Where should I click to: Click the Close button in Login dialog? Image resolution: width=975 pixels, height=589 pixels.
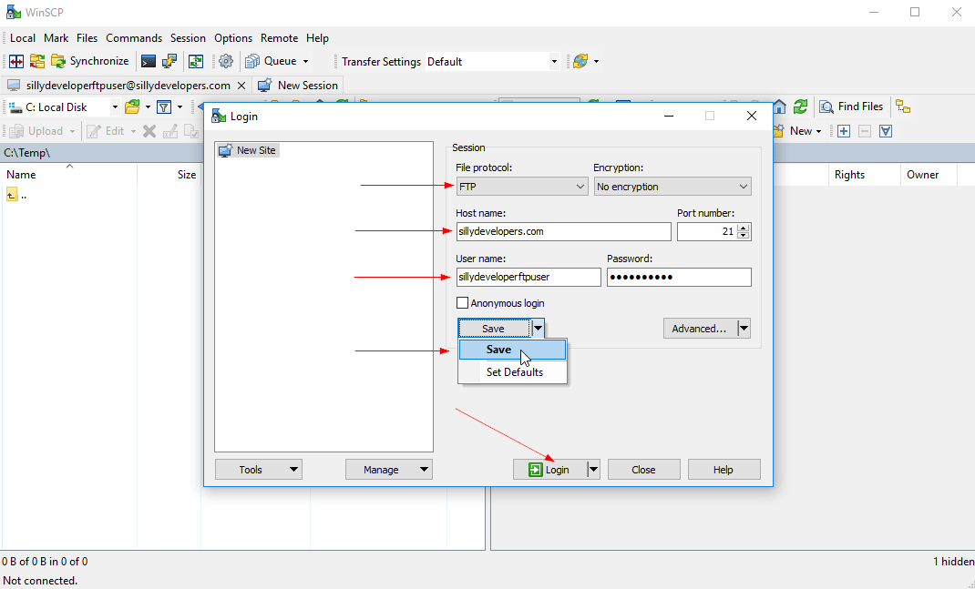coord(643,470)
